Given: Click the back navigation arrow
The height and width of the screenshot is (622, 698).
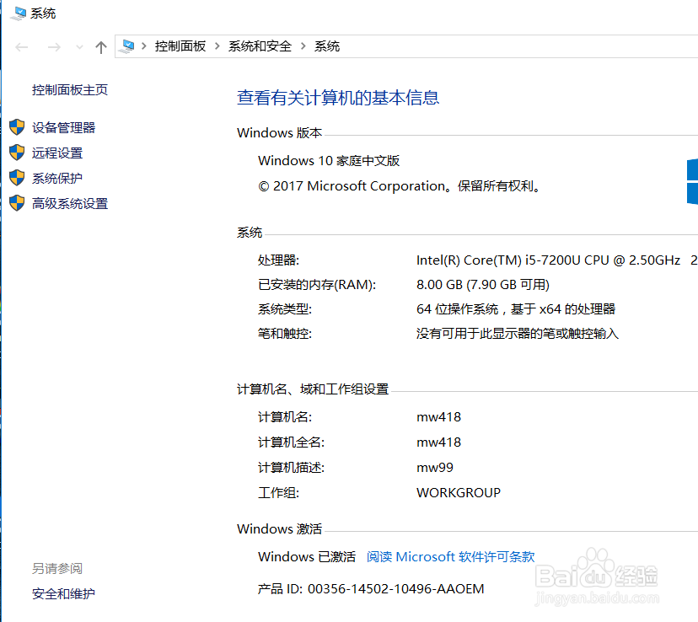Looking at the screenshot, I should (22, 46).
